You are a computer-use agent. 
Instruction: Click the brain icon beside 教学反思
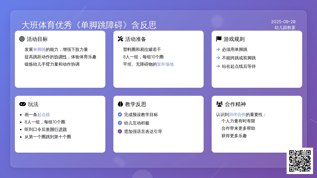120,104
